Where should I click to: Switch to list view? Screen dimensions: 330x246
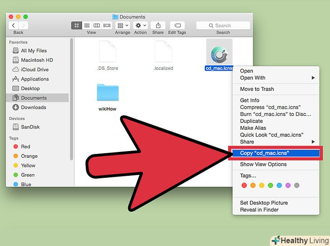87,26
